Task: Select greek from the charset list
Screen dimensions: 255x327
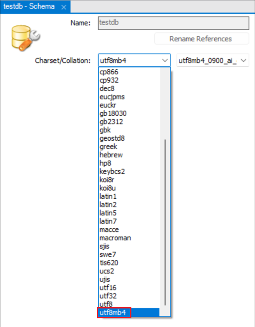Action: click(x=129, y=147)
